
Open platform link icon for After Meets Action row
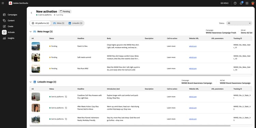66,108
